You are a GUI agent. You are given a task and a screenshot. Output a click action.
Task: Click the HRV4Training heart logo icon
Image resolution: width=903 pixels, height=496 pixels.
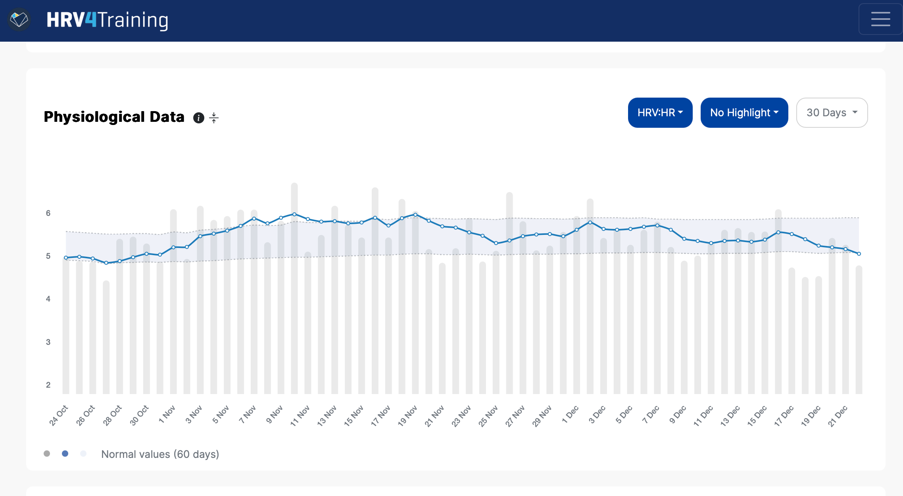(x=19, y=19)
